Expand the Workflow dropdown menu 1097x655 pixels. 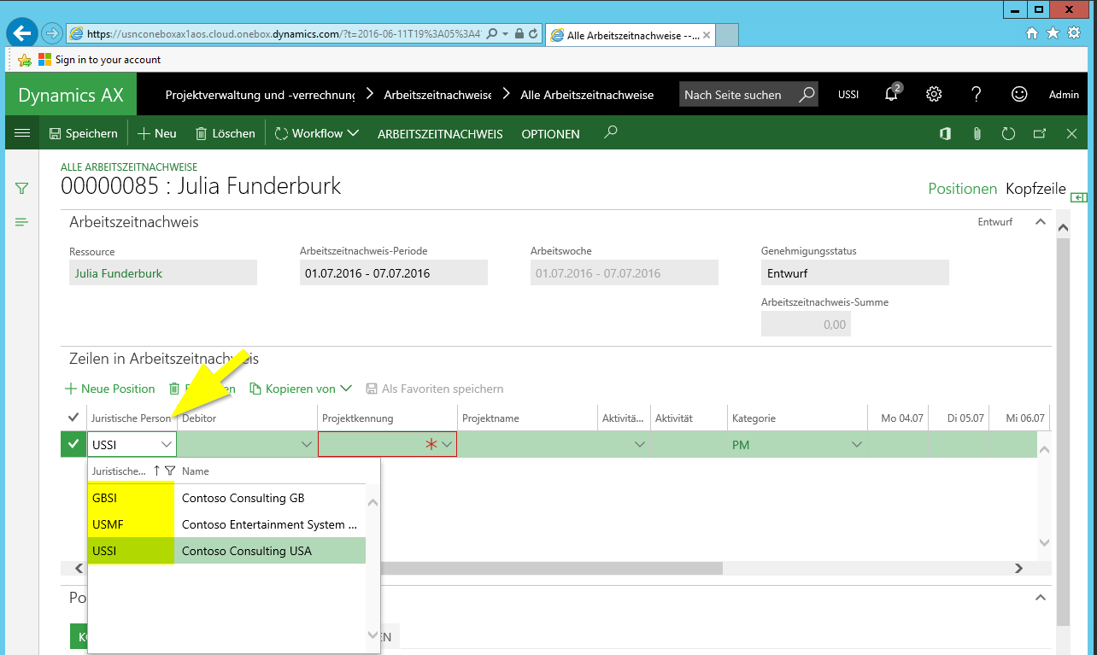pos(316,133)
